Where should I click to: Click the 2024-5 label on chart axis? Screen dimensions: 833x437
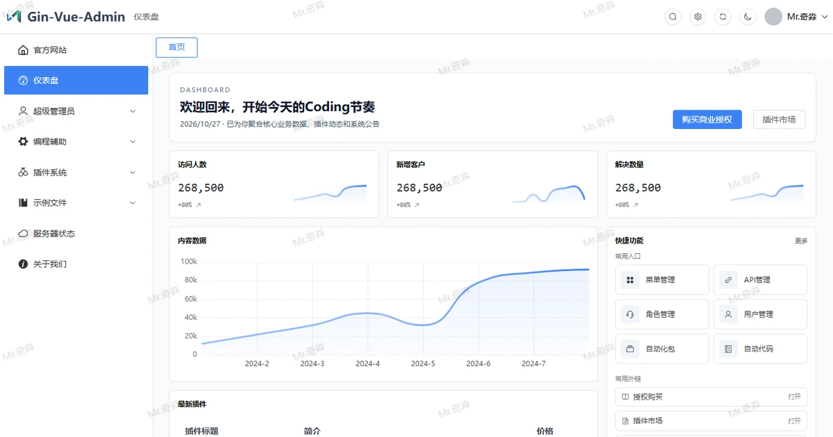tap(423, 363)
